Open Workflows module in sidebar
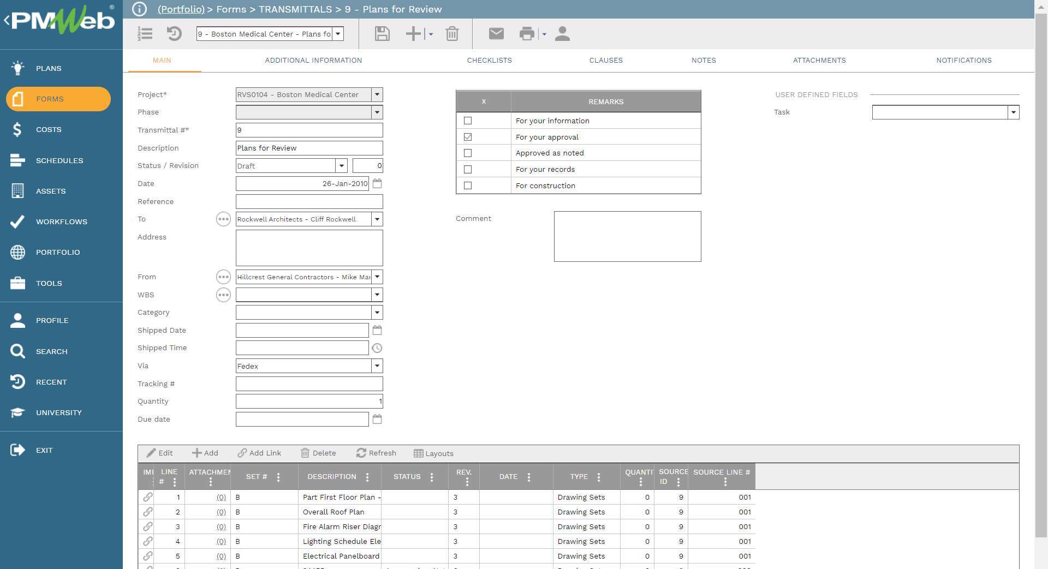 coord(61,222)
